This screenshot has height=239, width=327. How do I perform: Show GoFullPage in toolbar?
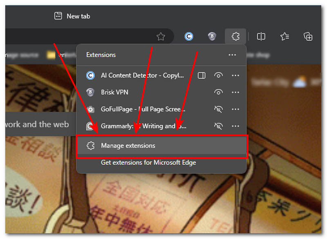218,109
